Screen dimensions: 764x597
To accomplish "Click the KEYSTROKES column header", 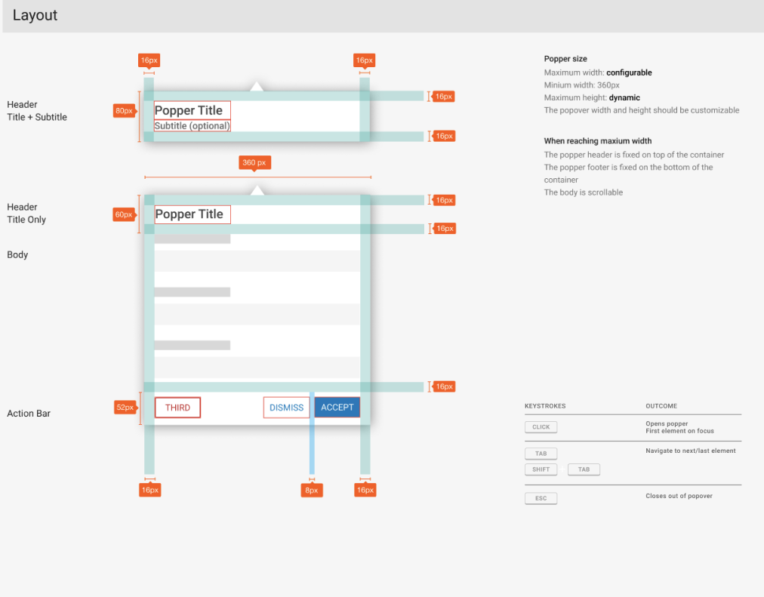I will point(545,406).
